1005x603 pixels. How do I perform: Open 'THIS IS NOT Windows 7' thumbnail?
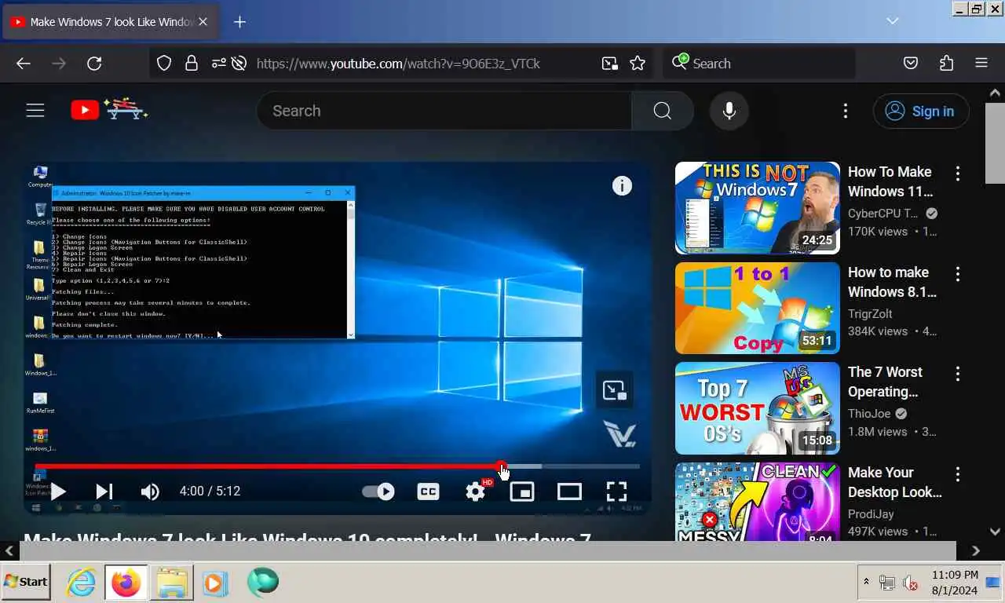coord(758,208)
